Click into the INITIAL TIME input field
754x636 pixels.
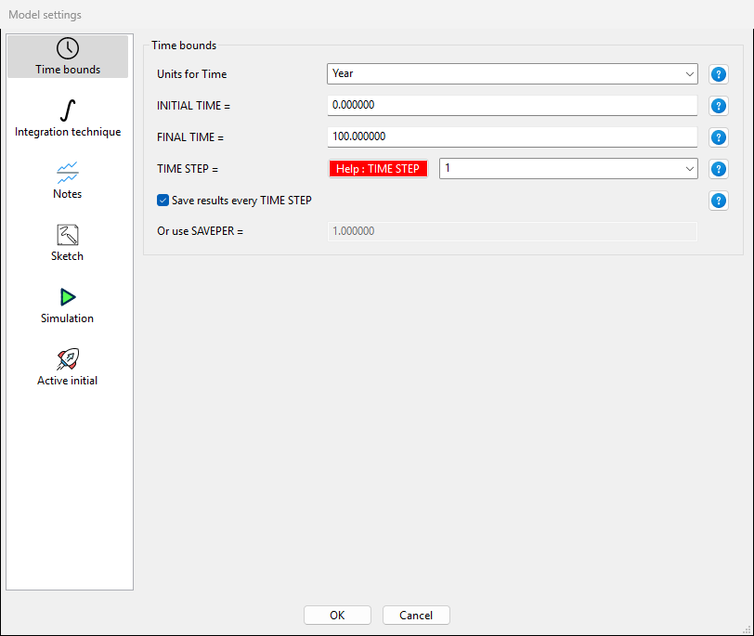[511, 106]
